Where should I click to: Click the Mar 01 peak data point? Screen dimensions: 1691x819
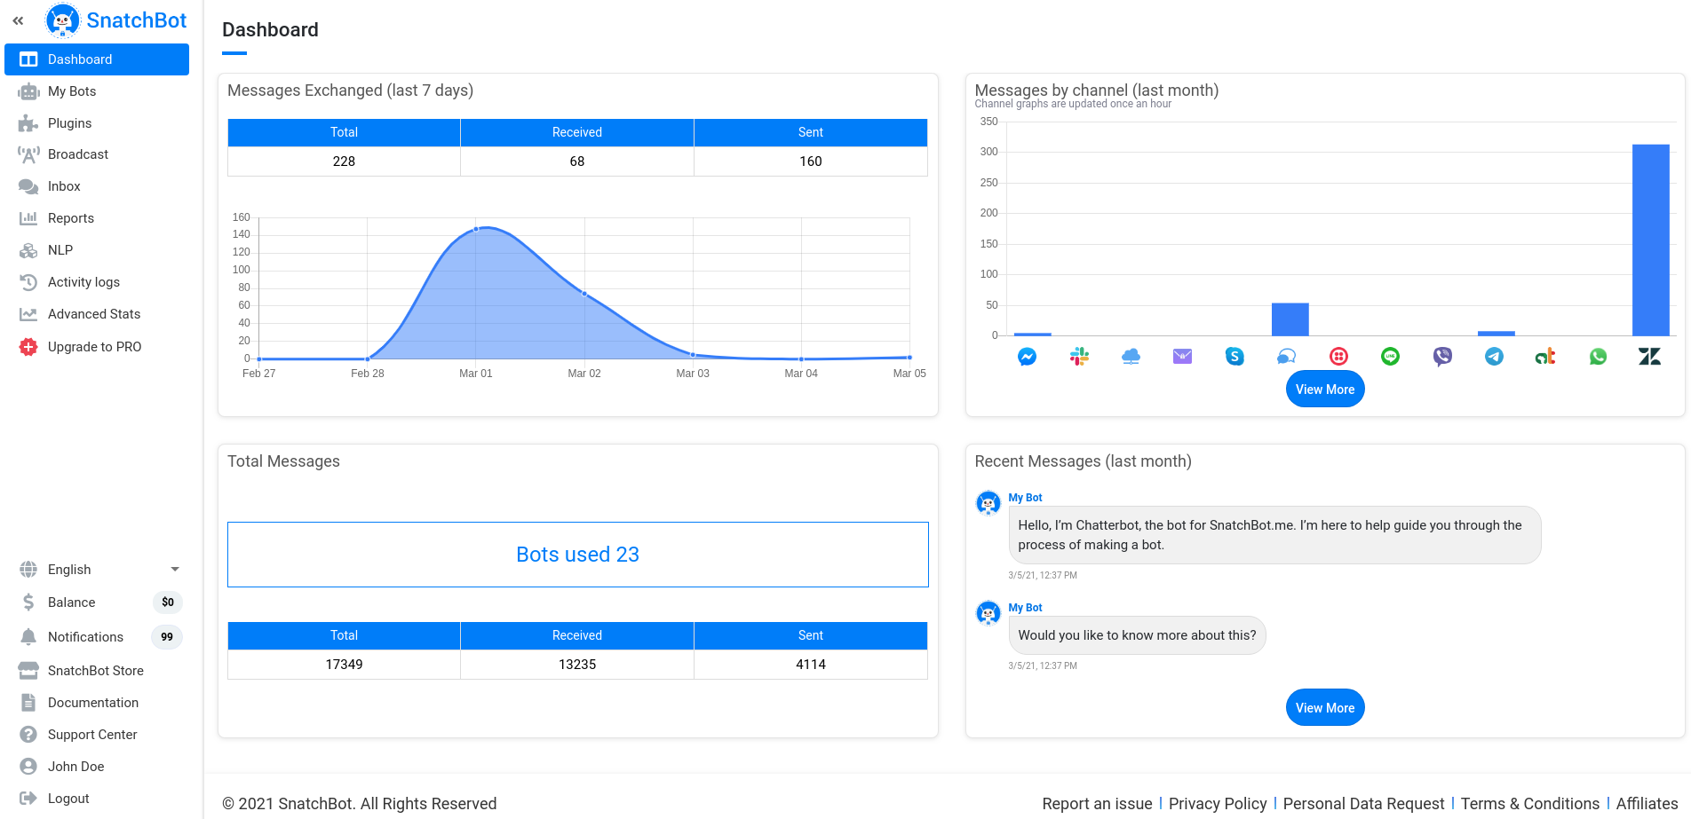476,229
